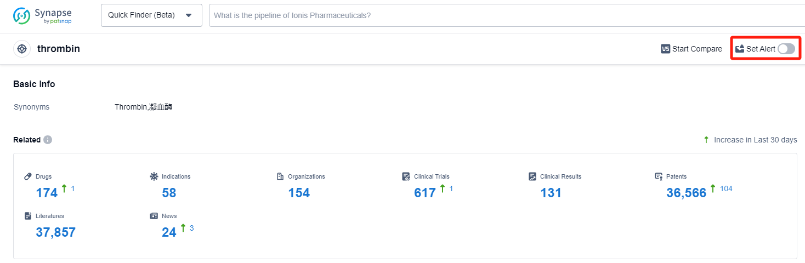Click the Indications virus icon
Screen dimensions: 805x263
pos(154,176)
